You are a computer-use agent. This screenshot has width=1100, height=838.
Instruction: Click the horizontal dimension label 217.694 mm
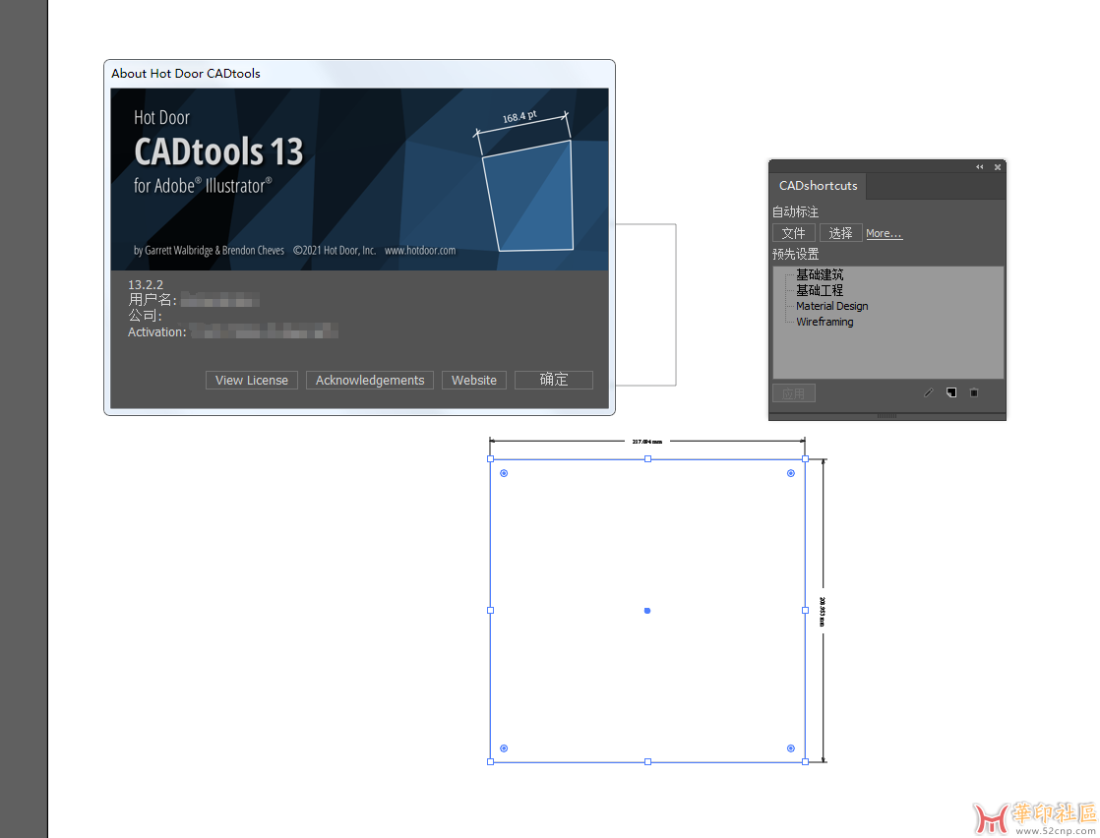point(646,442)
